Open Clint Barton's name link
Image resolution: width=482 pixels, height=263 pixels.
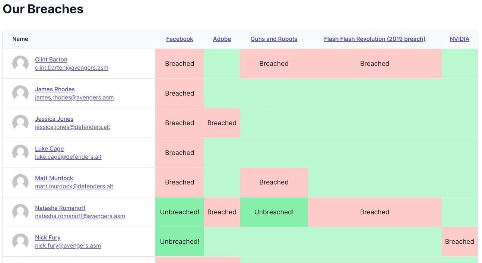[x=51, y=60]
